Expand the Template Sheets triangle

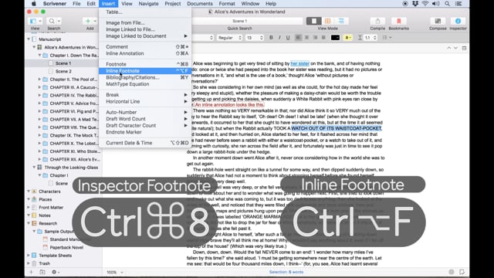coord(29,256)
